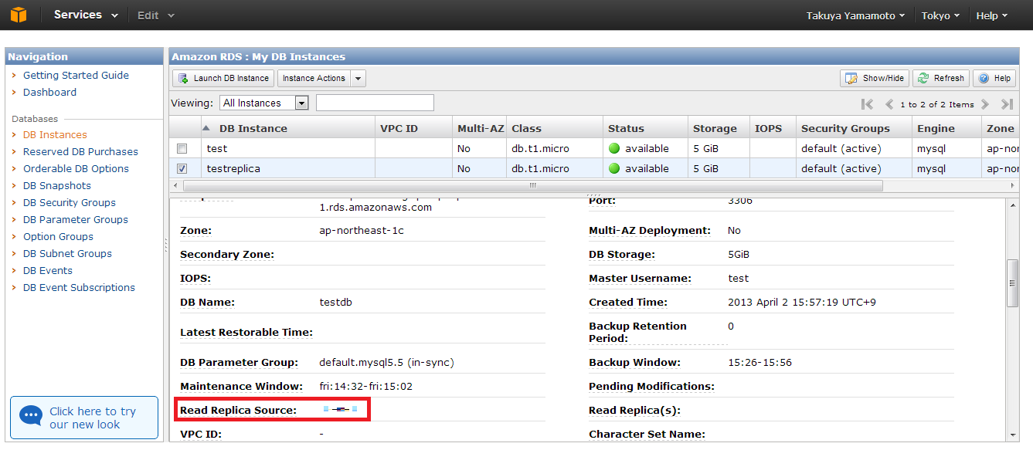Screen dimensions: 1033x450
Task: Sort by the Security Groups column header
Action: click(x=854, y=128)
